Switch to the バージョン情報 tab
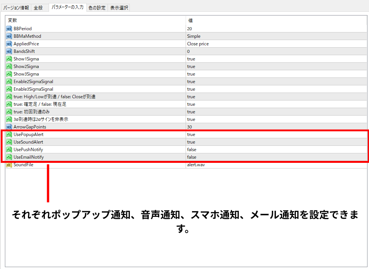The height and width of the screenshot is (269, 369). (x=16, y=8)
